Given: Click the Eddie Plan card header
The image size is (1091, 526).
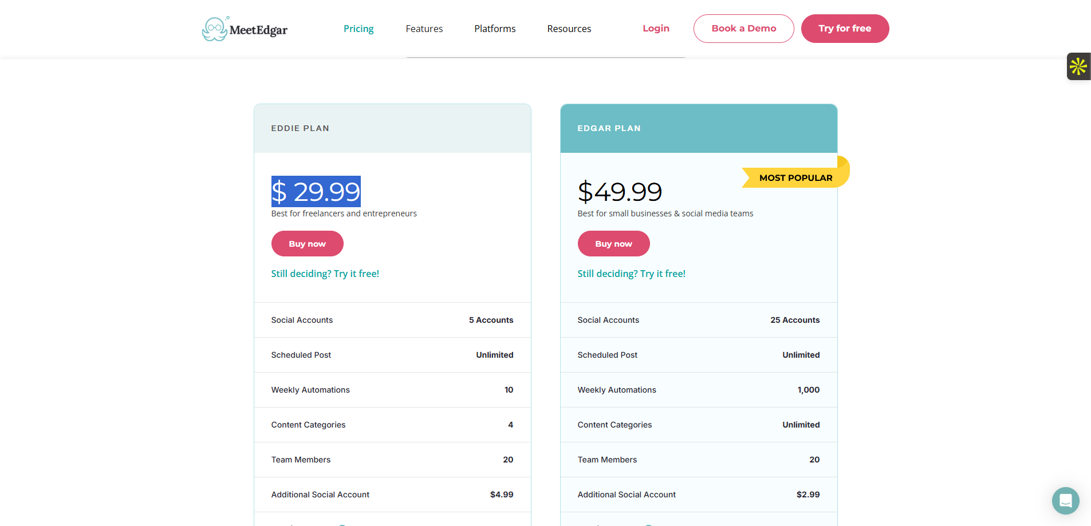Looking at the screenshot, I should [392, 128].
